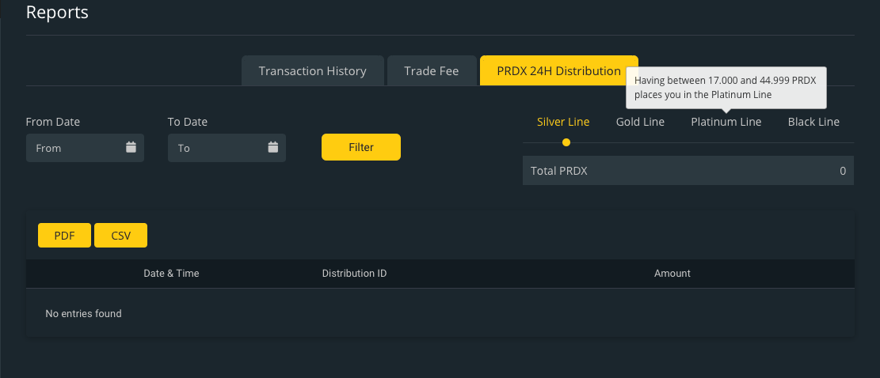880x378 pixels.
Task: Apply the date Filter button
Action: (361, 147)
